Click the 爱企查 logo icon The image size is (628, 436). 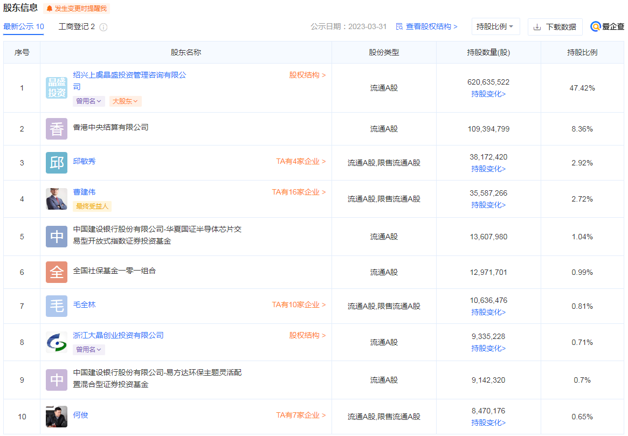tap(596, 27)
